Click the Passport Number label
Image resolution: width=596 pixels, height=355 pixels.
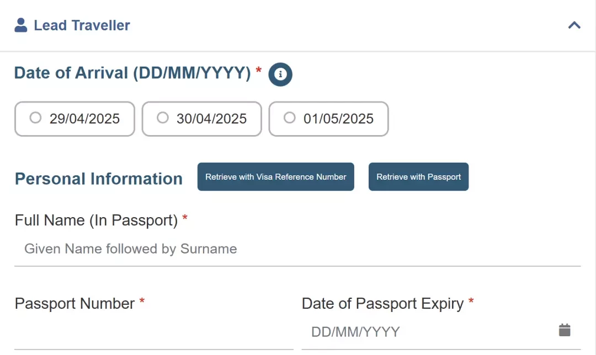pos(74,304)
